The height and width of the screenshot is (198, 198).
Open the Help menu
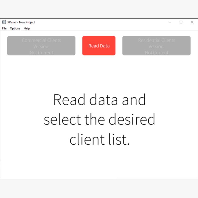tap(27, 28)
